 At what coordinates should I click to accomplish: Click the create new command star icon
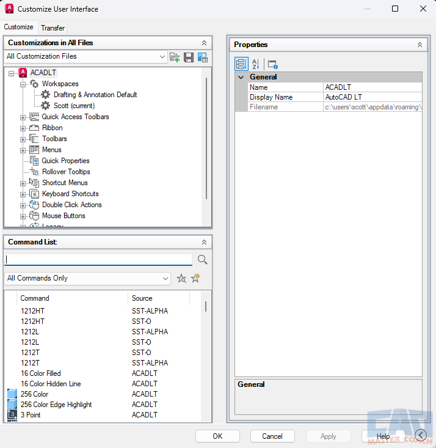coord(195,278)
